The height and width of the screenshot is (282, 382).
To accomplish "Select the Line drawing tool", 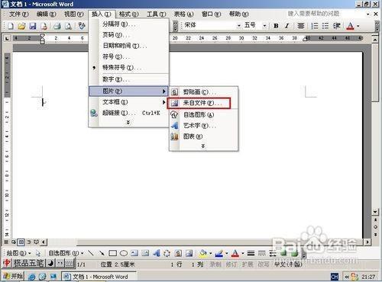I will pyautogui.click(x=91, y=253).
